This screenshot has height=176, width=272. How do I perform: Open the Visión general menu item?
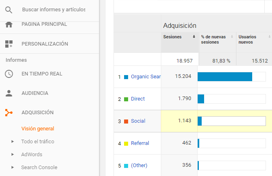38,129
